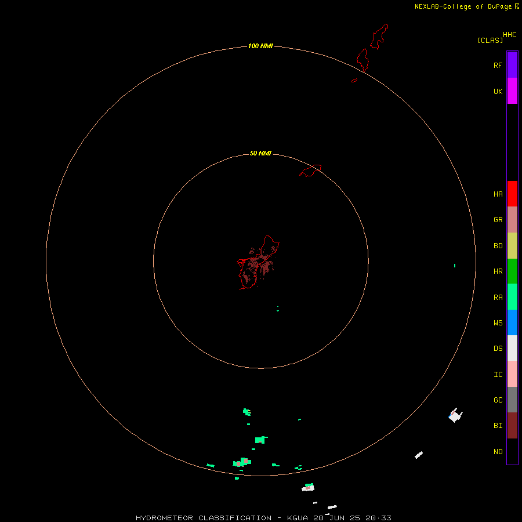Click the island outline crossing the 50 NMI ring
This screenshot has height=522, width=522.
[x=310, y=171]
